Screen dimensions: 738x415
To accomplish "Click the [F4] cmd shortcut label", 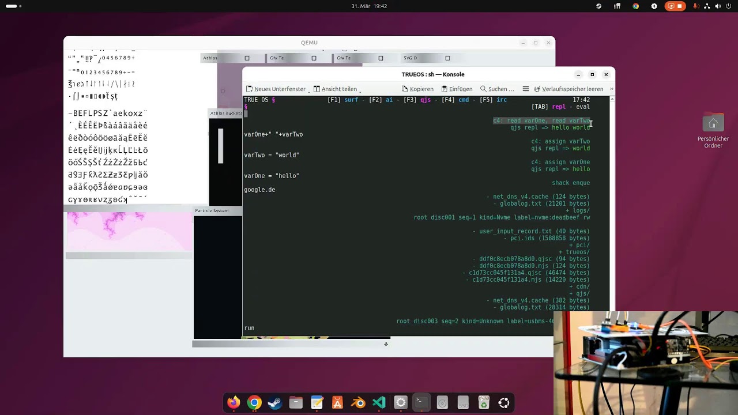I will 455,100.
